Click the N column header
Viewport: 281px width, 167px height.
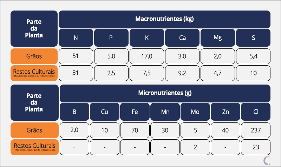pos(76,38)
